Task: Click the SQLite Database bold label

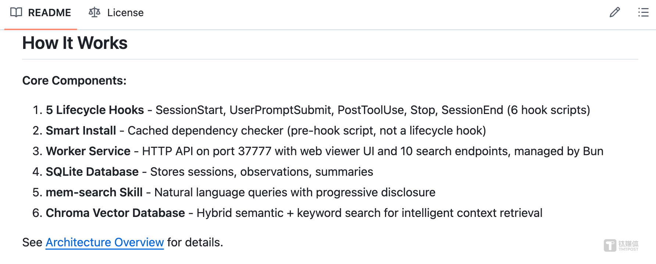Action: [92, 172]
